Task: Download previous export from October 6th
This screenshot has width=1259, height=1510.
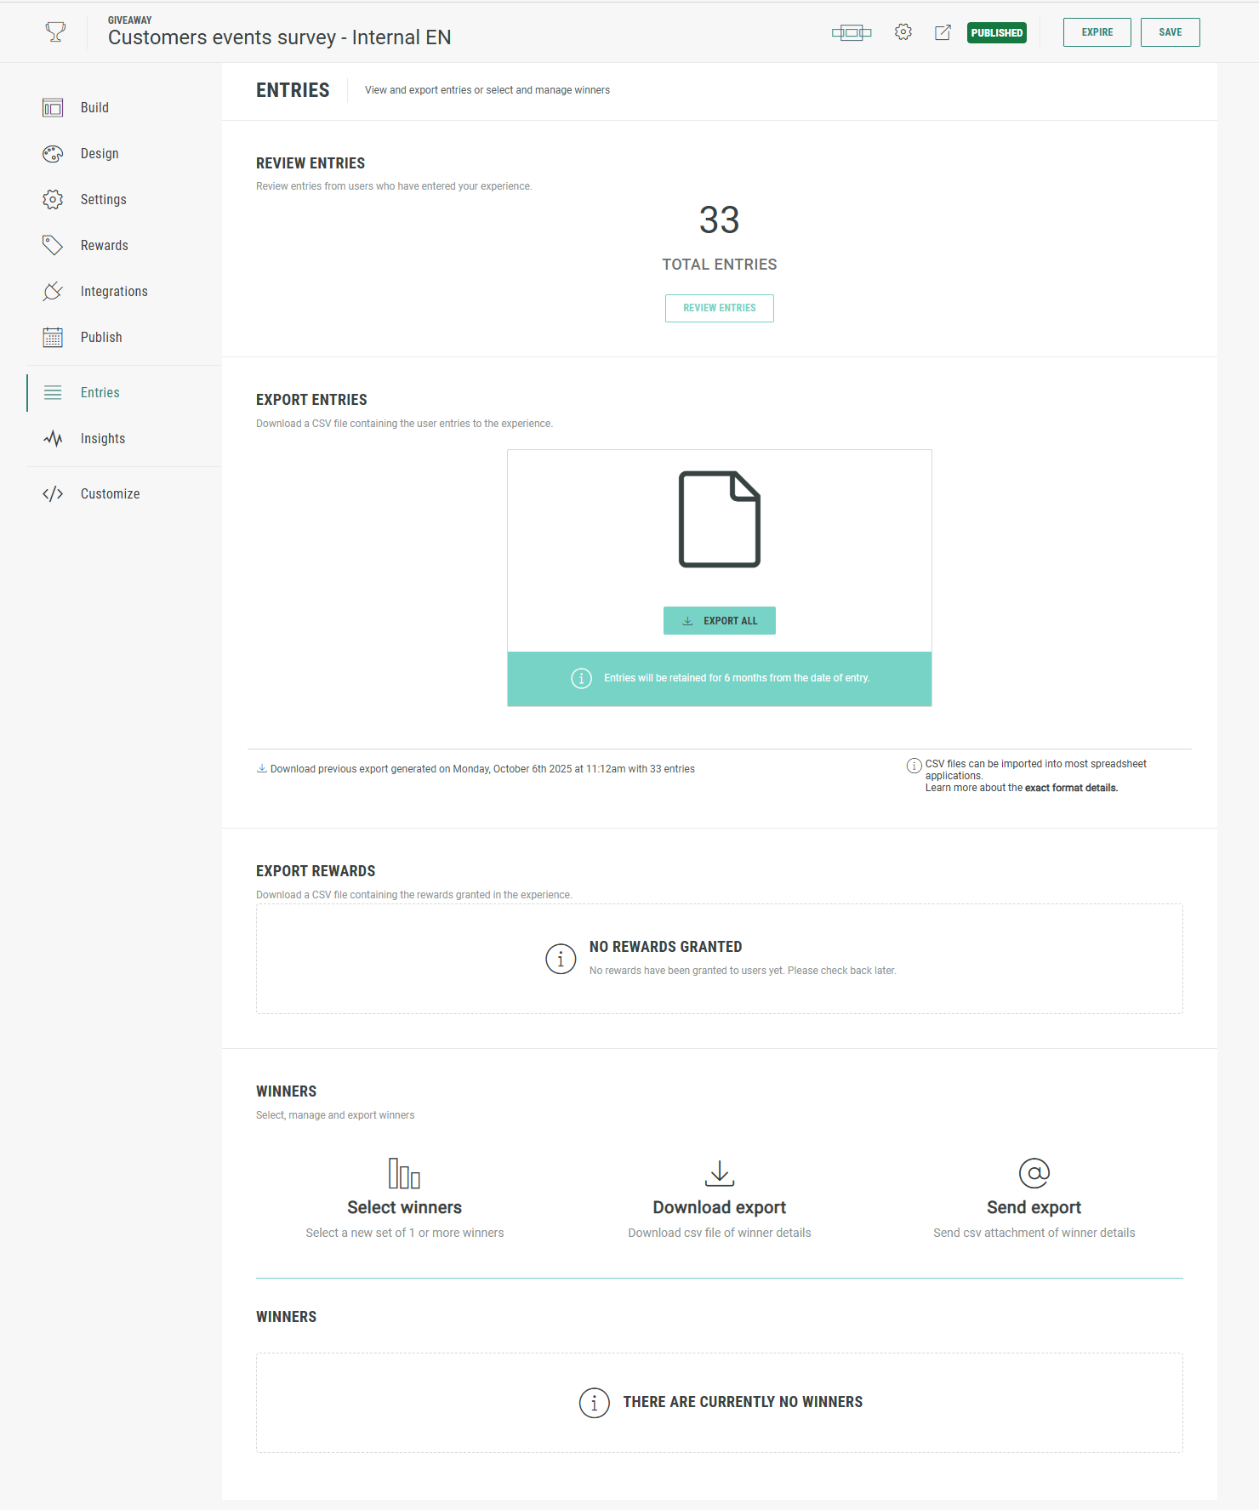Action: pyautogui.click(x=481, y=769)
